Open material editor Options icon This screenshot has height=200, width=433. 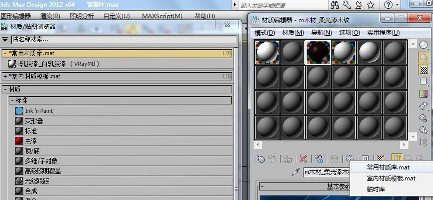[x=423, y=118]
